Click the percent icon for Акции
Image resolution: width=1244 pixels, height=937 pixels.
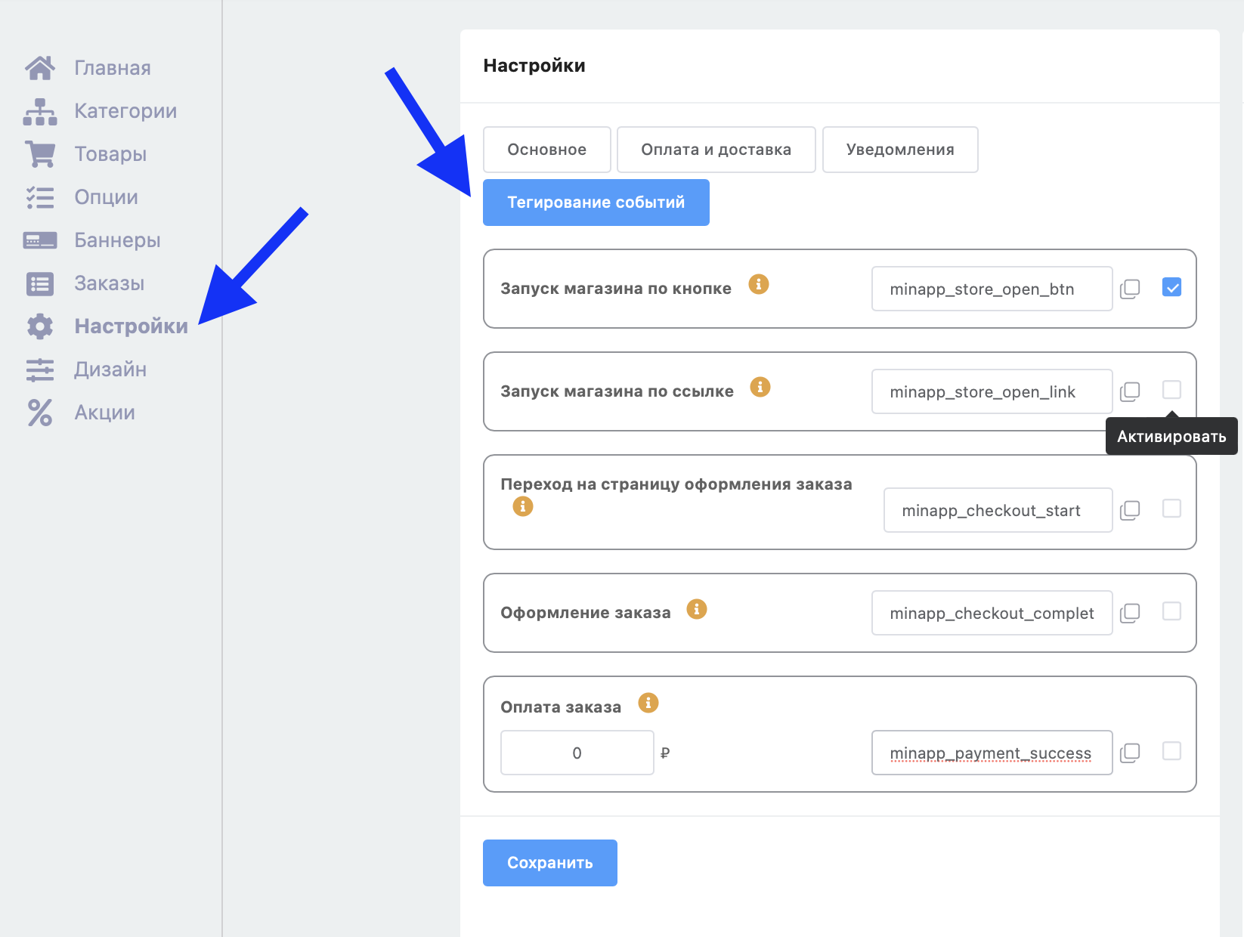(40, 413)
